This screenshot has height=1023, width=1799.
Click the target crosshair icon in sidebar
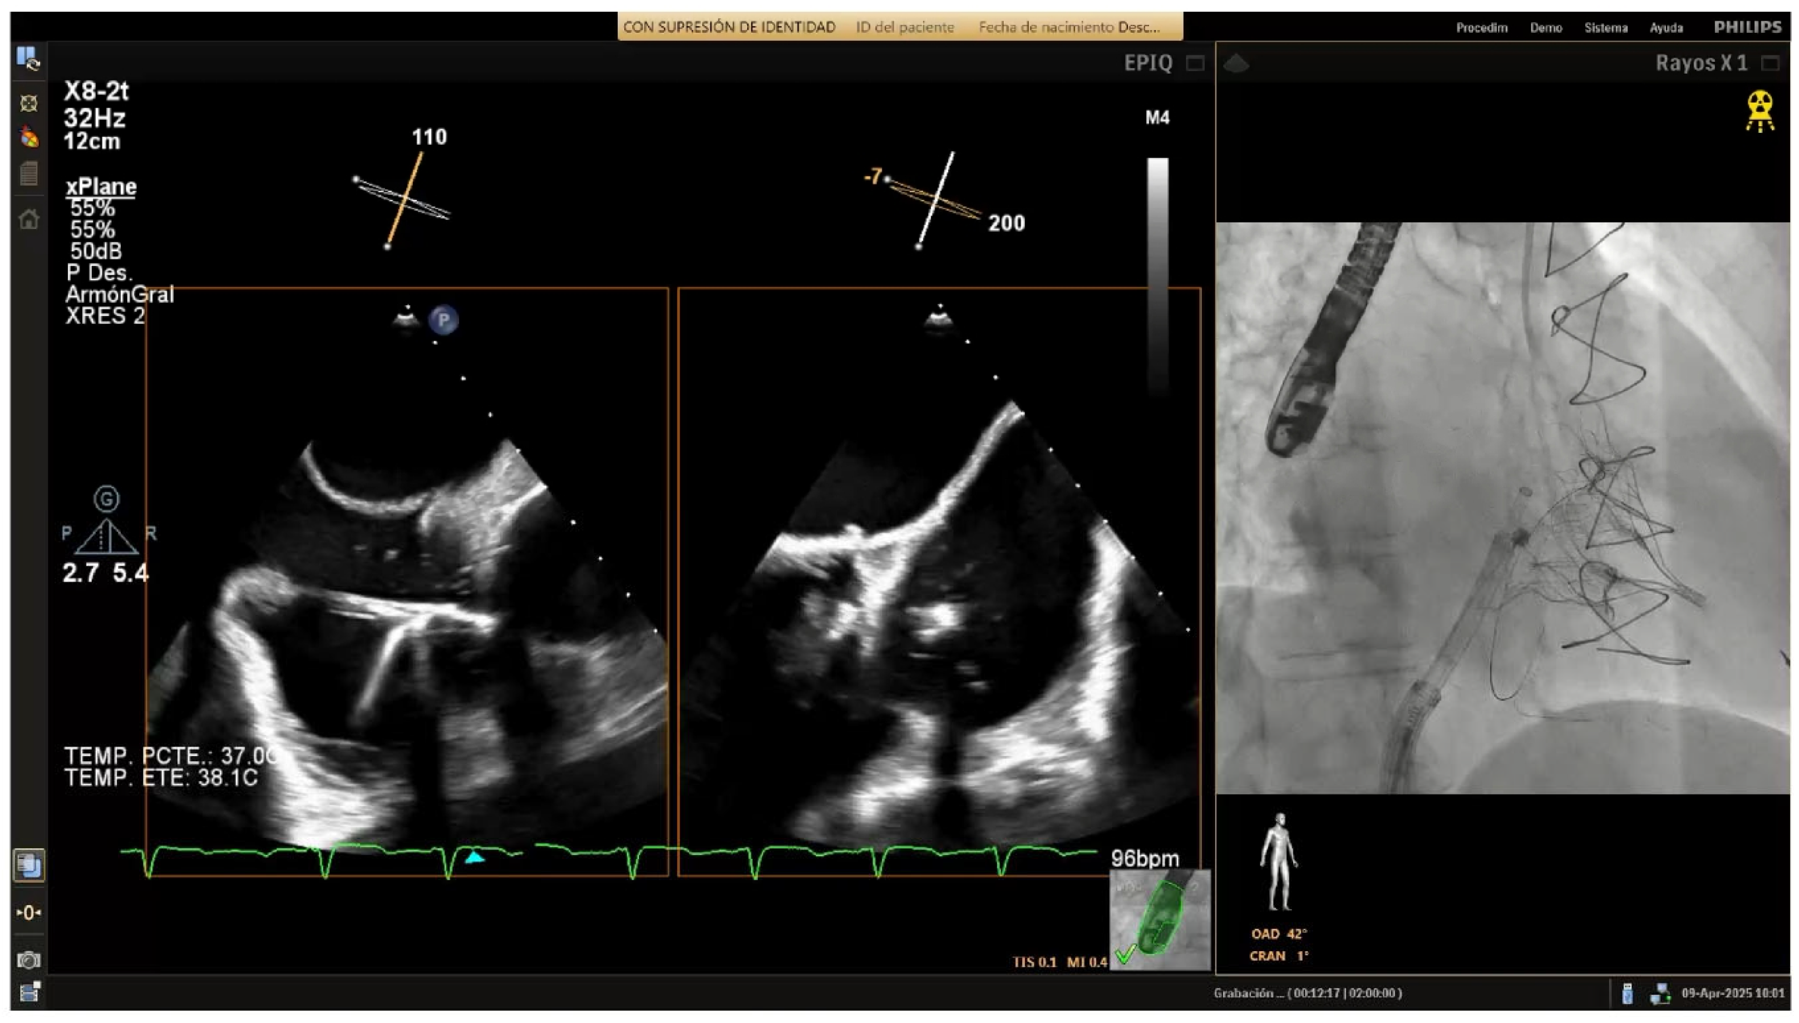coord(28,104)
